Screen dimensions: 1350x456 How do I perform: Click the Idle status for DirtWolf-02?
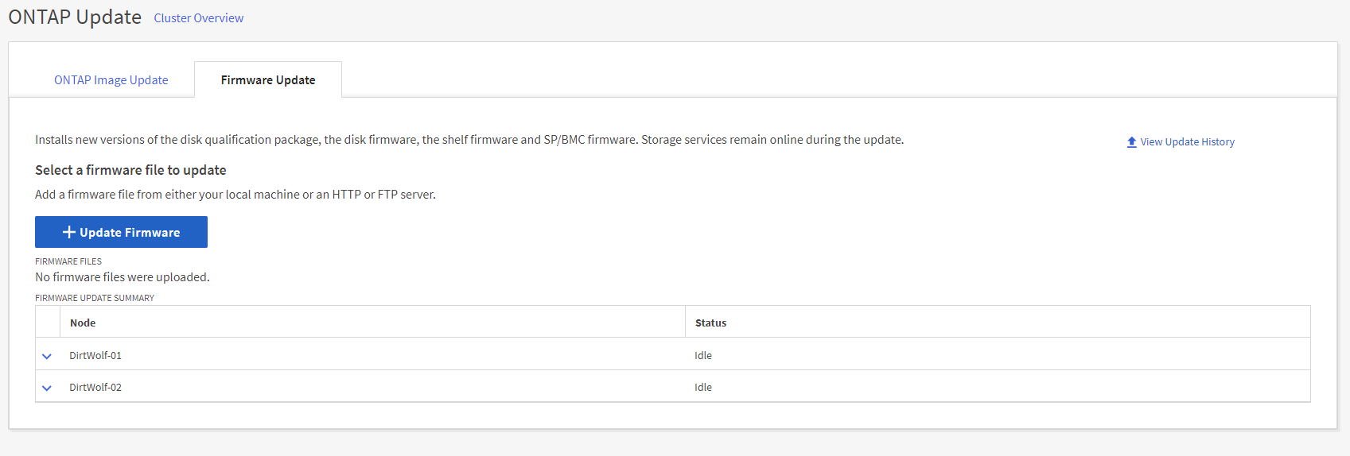tap(703, 387)
